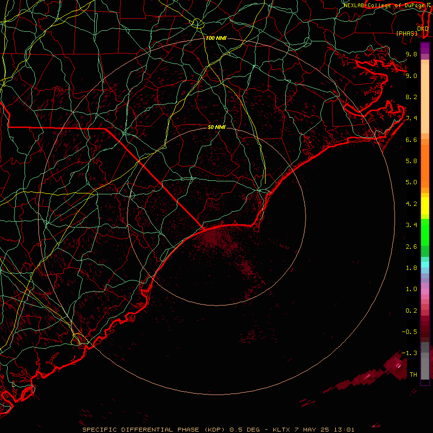The width and height of the screenshot is (433, 433).
Task: Select the 8.2 scale value
Action: (x=411, y=97)
